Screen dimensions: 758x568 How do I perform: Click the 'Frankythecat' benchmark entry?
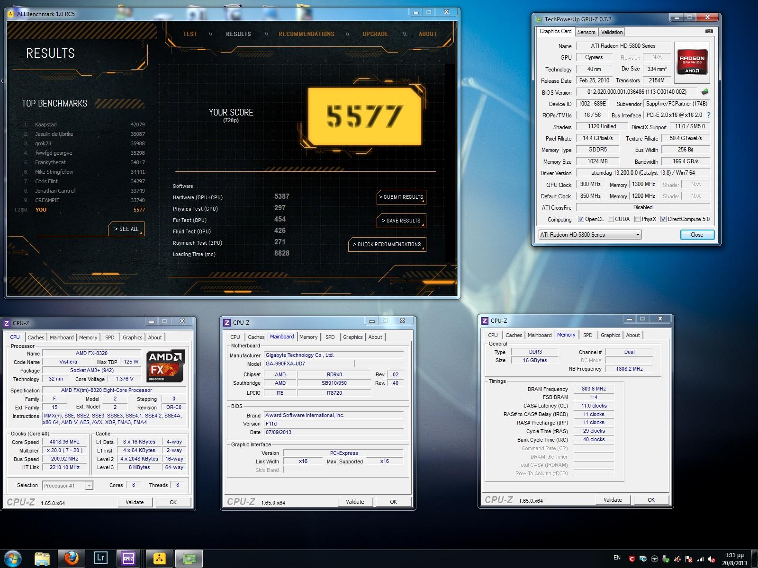(x=84, y=162)
